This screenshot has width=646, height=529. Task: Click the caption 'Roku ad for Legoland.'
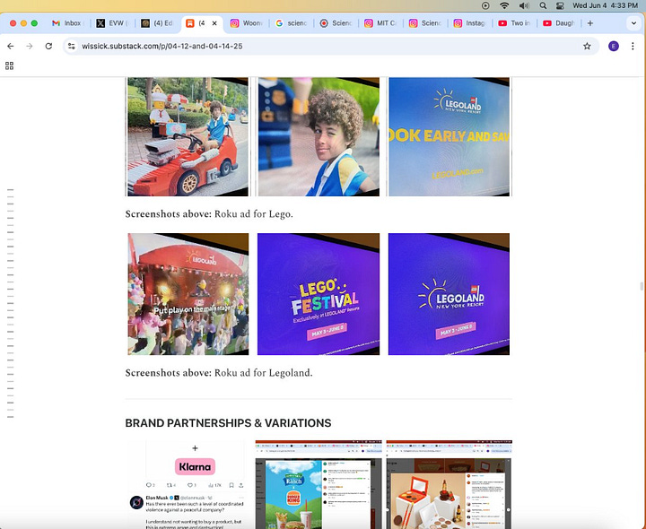tap(264, 373)
